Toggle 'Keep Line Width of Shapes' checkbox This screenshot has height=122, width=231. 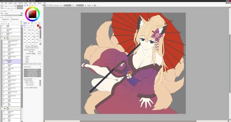25,88
